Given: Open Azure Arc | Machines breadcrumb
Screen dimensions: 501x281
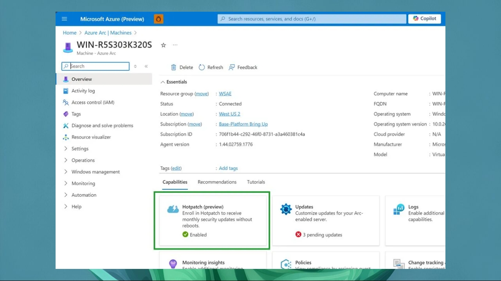Looking at the screenshot, I should pos(108,33).
